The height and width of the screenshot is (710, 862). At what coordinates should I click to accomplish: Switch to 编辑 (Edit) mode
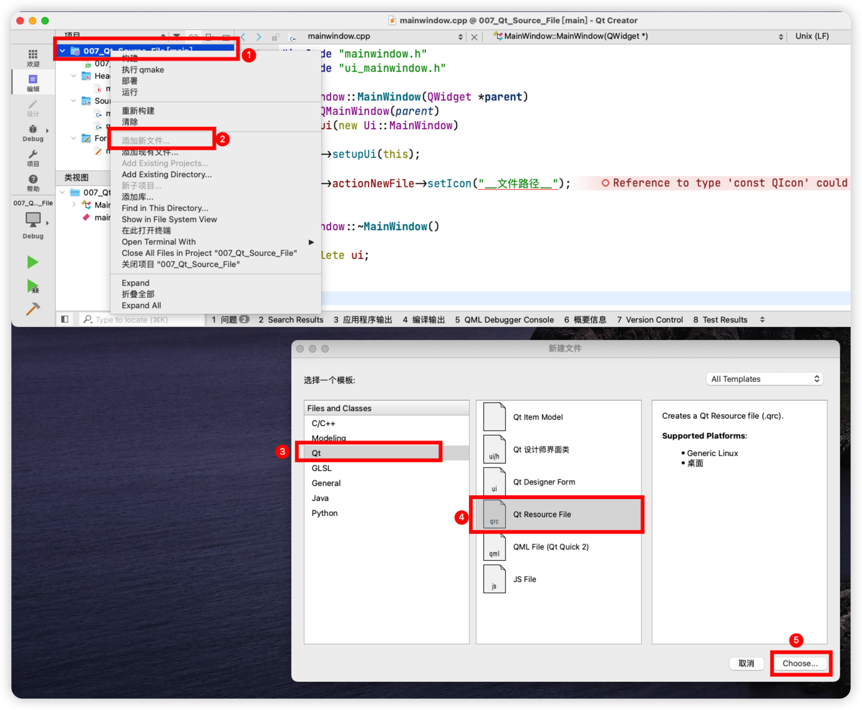pyautogui.click(x=33, y=82)
